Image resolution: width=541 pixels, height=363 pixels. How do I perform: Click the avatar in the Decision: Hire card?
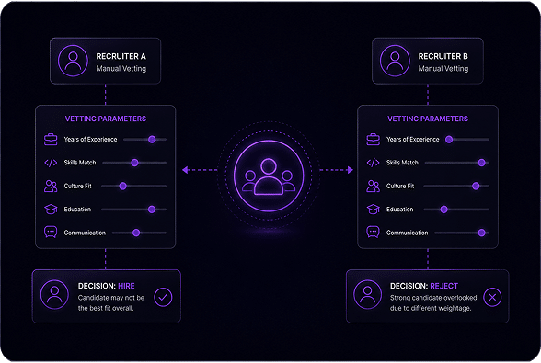pyautogui.click(x=54, y=294)
